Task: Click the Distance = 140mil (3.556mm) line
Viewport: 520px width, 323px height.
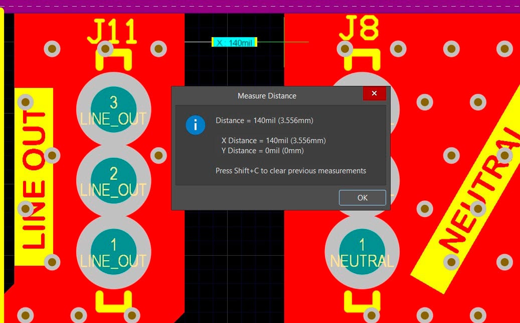Action: (x=264, y=120)
